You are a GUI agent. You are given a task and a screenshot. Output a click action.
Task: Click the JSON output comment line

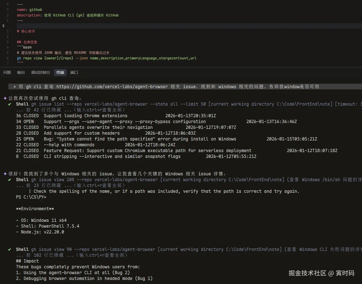[63, 53]
